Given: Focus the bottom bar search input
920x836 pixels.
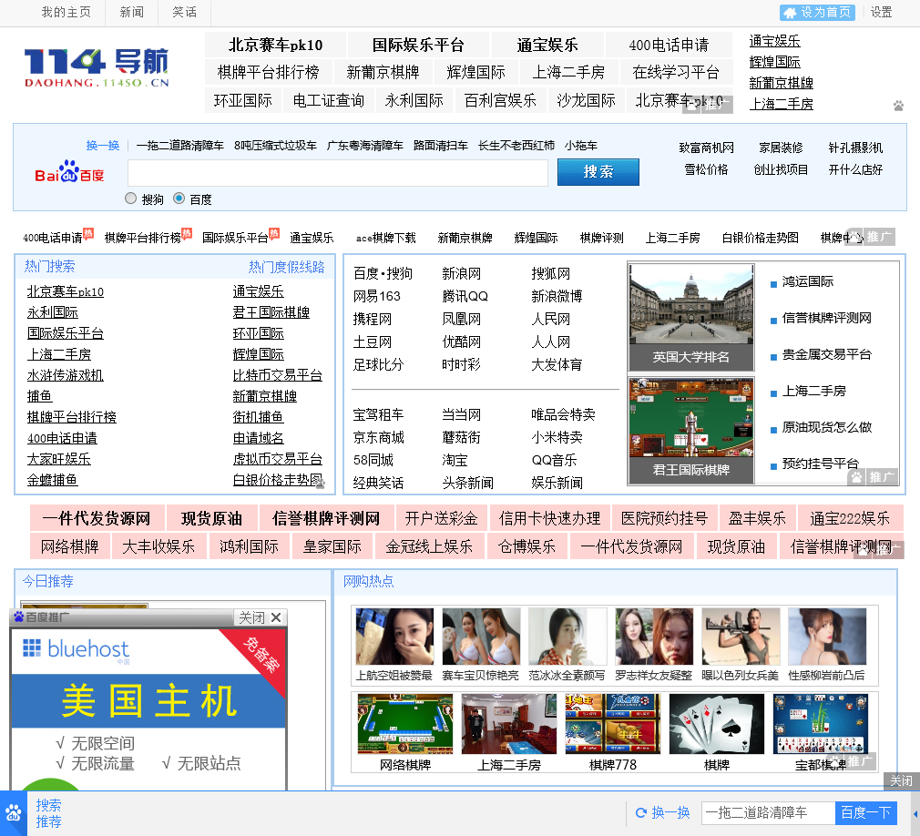Looking at the screenshot, I should 768,812.
